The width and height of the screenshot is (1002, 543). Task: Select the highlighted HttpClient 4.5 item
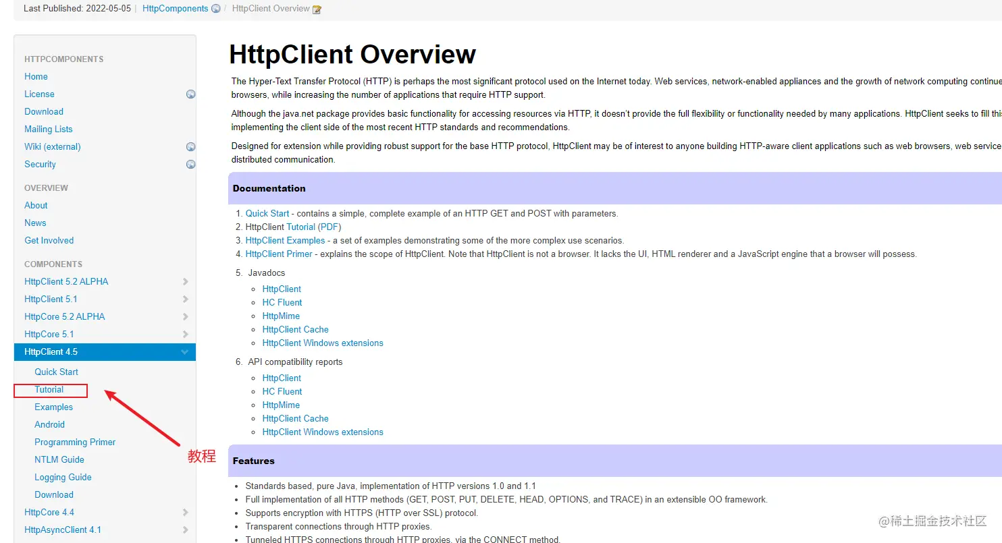105,351
